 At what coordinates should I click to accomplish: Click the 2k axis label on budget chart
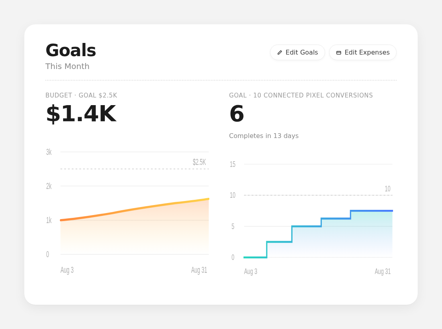(49, 186)
